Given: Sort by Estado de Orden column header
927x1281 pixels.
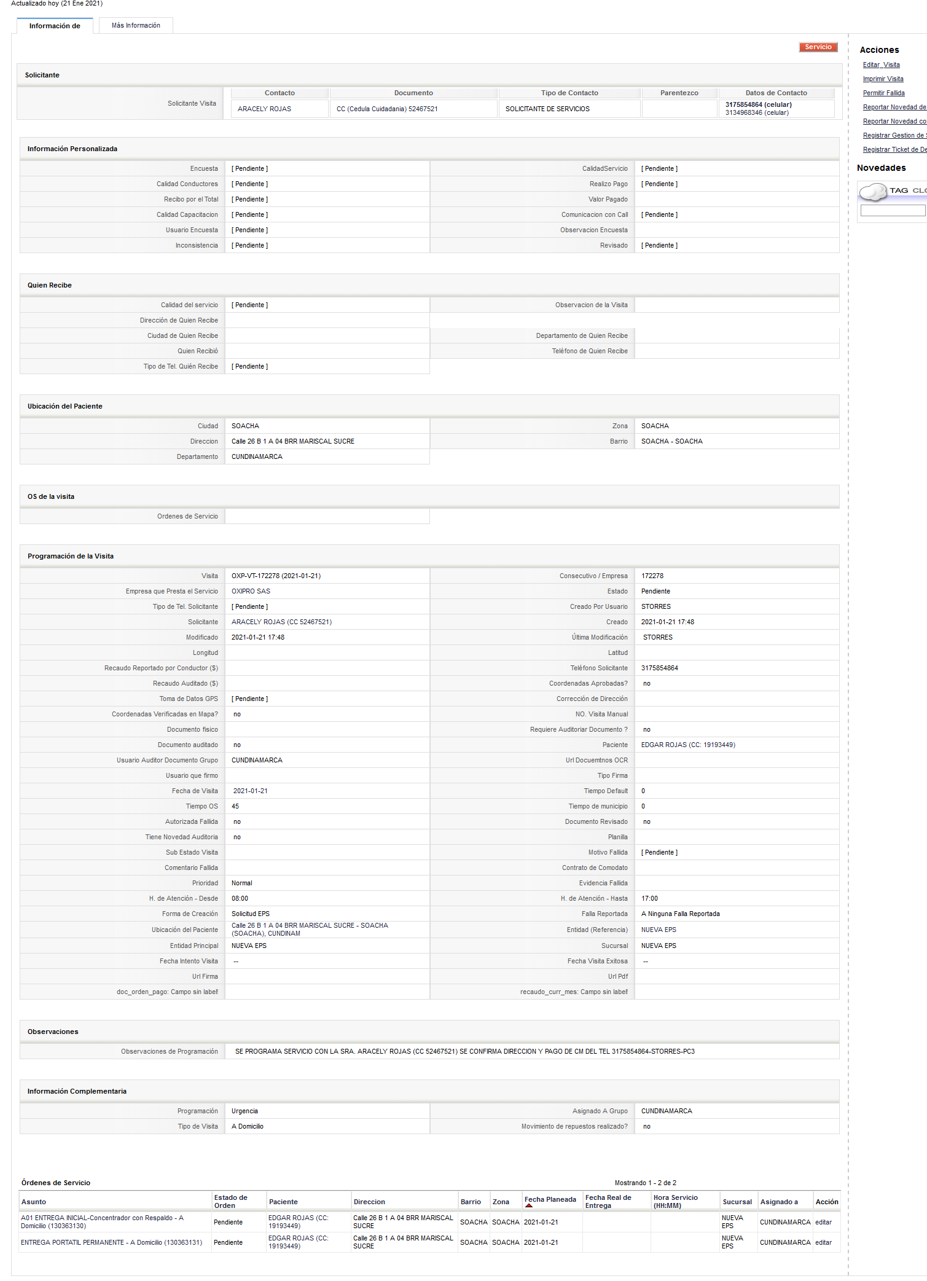Looking at the screenshot, I should (231, 1202).
